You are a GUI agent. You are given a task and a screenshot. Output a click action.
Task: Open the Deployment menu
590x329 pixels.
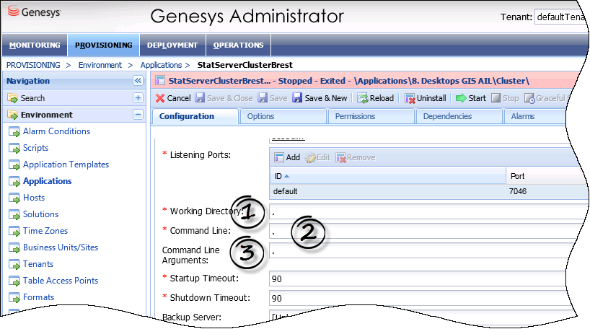pos(172,45)
